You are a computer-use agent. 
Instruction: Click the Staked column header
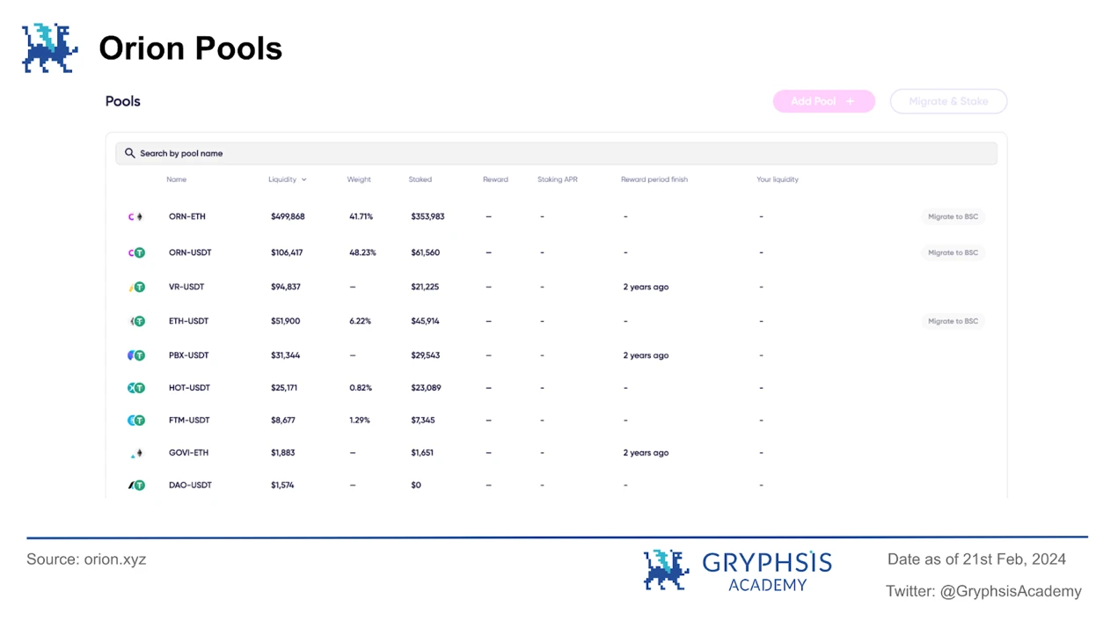(x=420, y=179)
